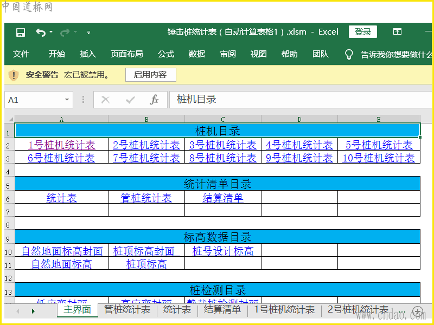
Task: Click the Enter checkmark in formula bar
Action: pyautogui.click(x=130, y=100)
